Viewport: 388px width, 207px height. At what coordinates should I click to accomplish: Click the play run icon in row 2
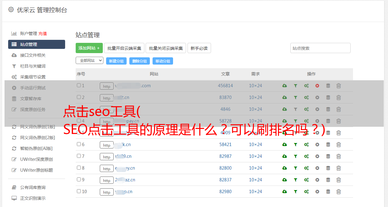[317, 97]
